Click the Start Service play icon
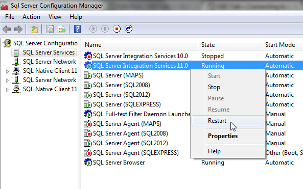Viewport: 303px width, 189px height. (93, 29)
